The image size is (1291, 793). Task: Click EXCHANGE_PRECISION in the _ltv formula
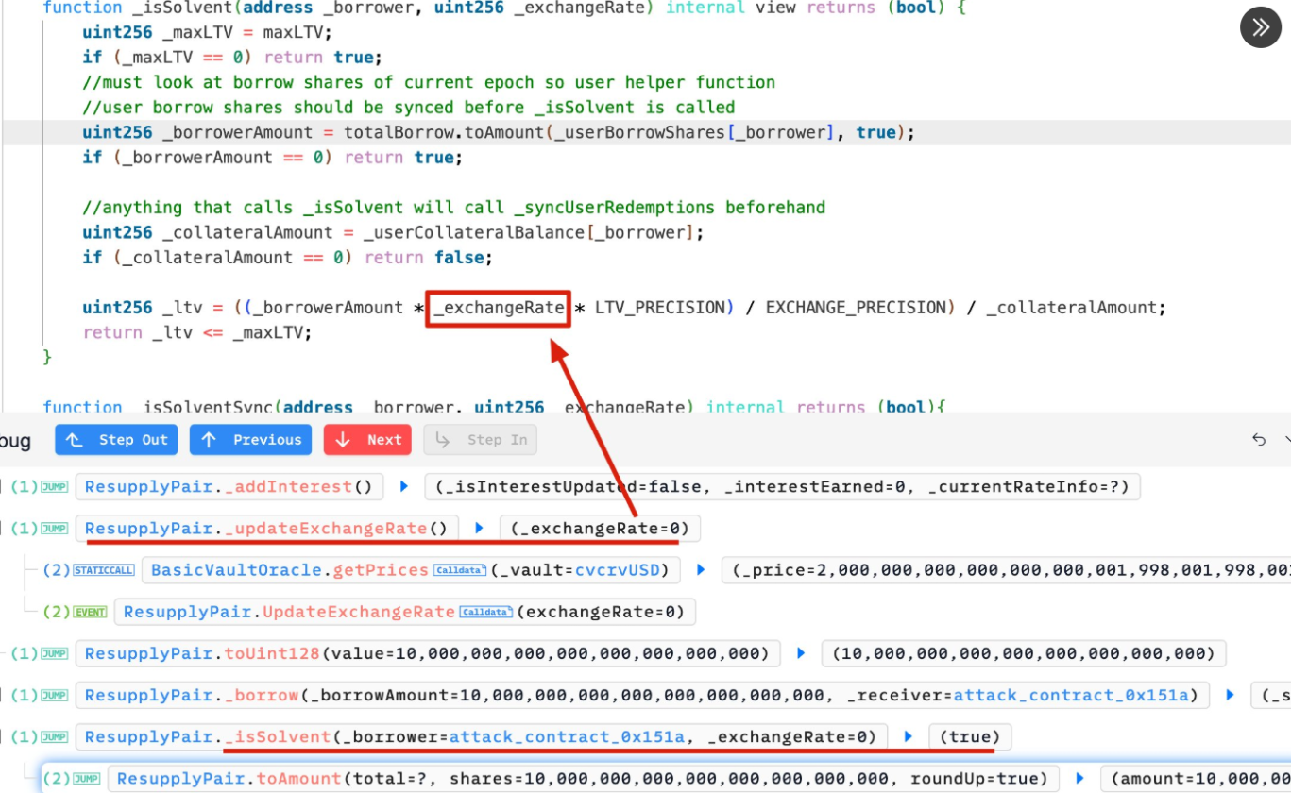pos(856,308)
